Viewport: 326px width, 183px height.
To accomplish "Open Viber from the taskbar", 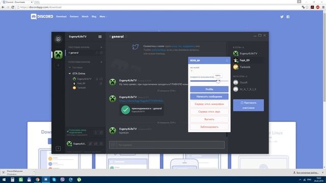I will pos(62,179).
